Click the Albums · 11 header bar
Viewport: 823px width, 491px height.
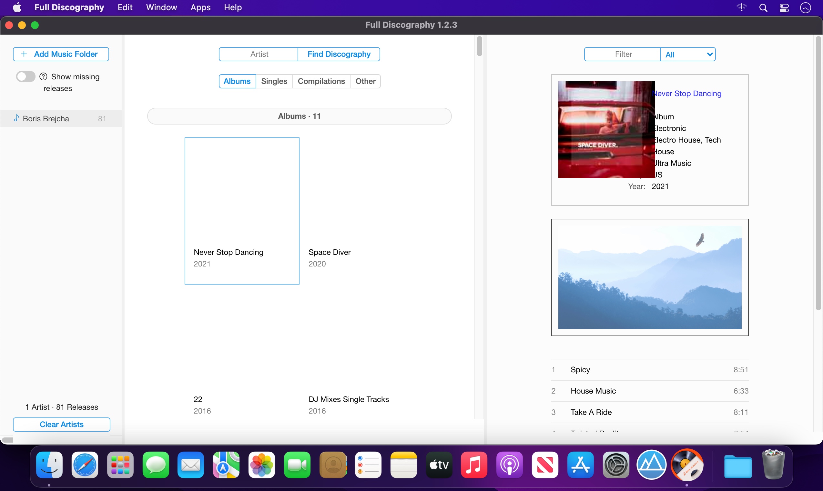[299, 116]
